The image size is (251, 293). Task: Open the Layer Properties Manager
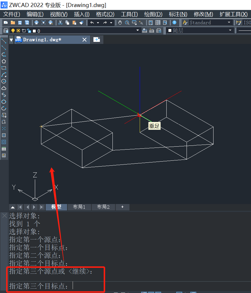pos(6,31)
